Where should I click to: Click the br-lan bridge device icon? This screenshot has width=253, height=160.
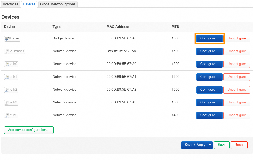7,38
